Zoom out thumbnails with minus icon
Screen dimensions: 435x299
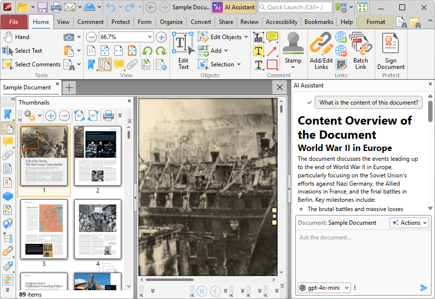(65, 116)
